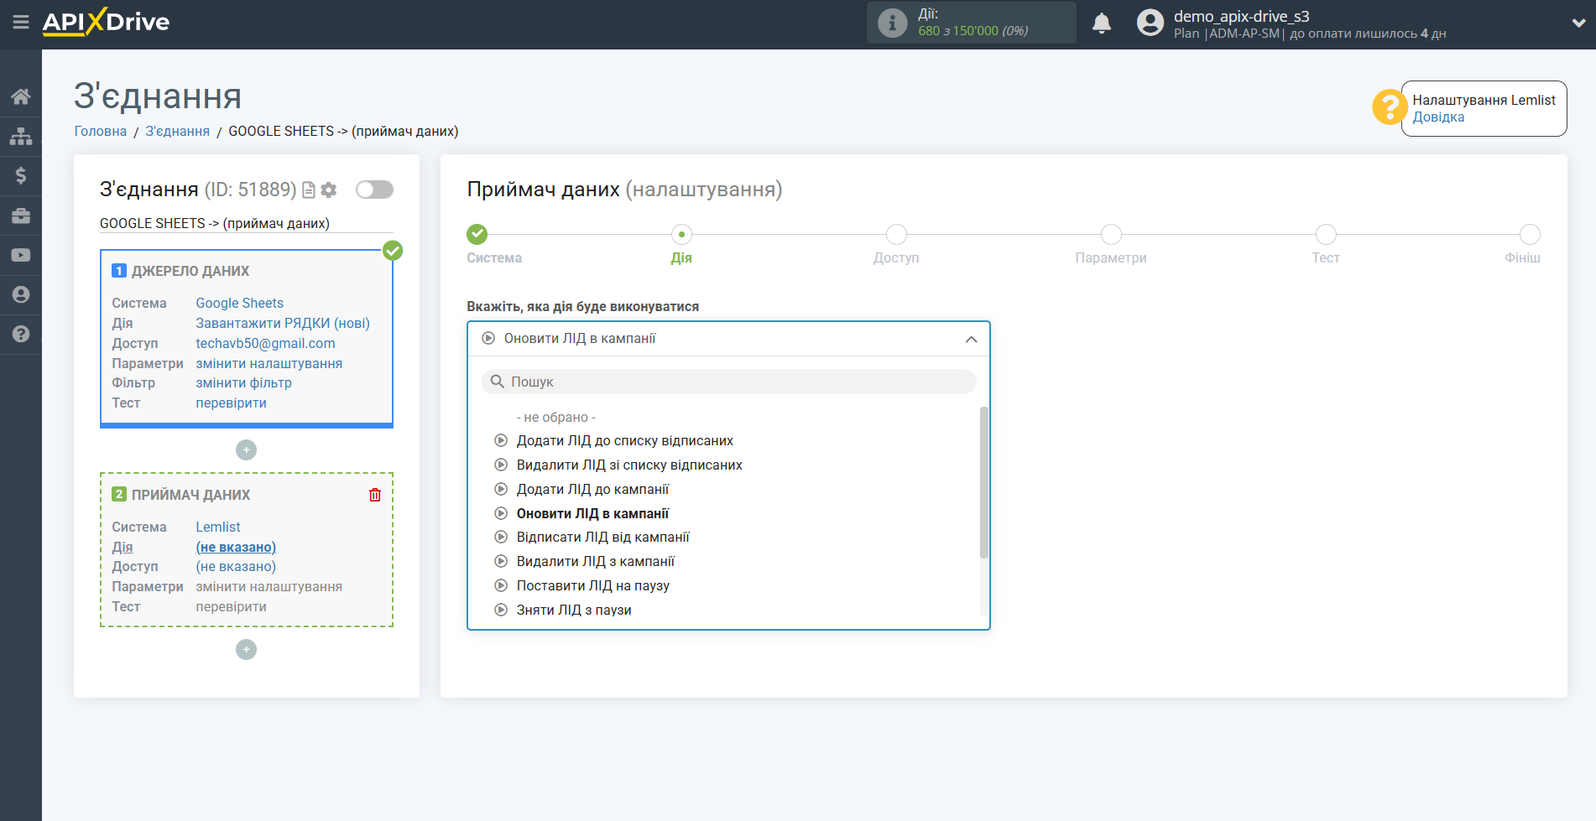Click source змінити налаштування link
This screenshot has height=821, width=1596.
[x=269, y=363]
